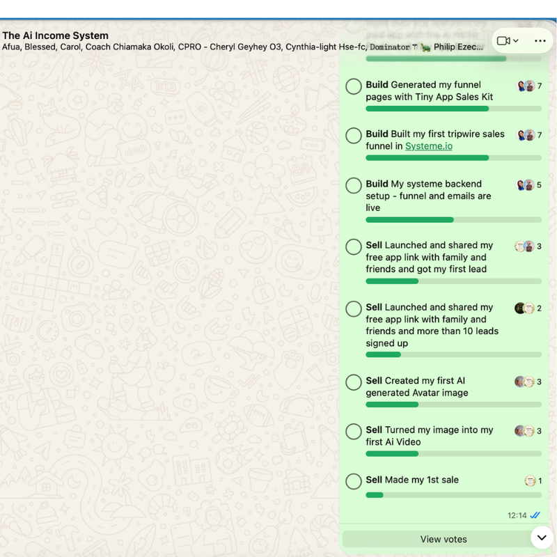This screenshot has width=557, height=557.
Task: Start a video call from the header
Action: point(503,41)
